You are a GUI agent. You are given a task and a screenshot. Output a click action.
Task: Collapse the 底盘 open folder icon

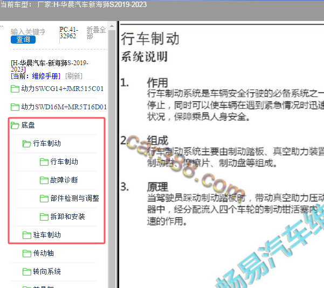[x=15, y=125]
